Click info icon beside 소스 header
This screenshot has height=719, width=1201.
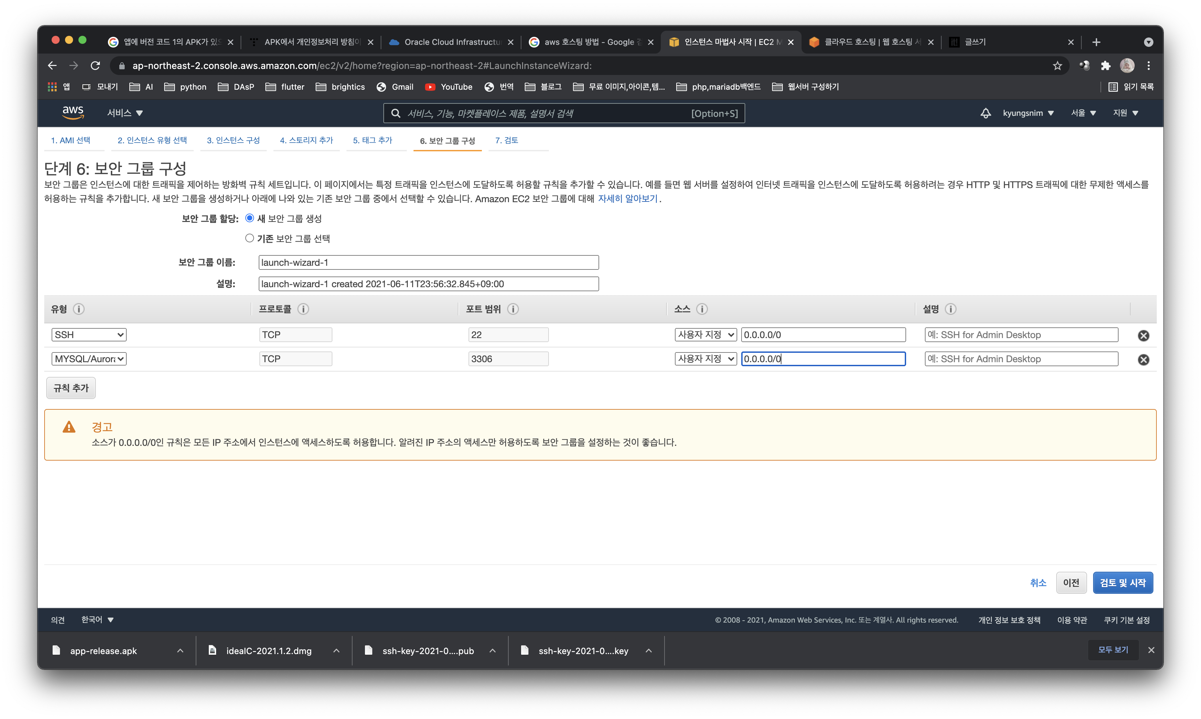701,309
